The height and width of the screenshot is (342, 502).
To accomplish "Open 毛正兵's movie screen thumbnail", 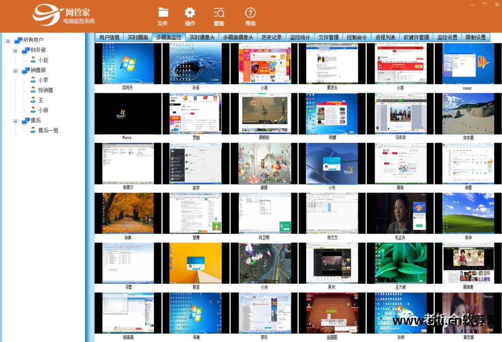I will pyautogui.click(x=400, y=213).
